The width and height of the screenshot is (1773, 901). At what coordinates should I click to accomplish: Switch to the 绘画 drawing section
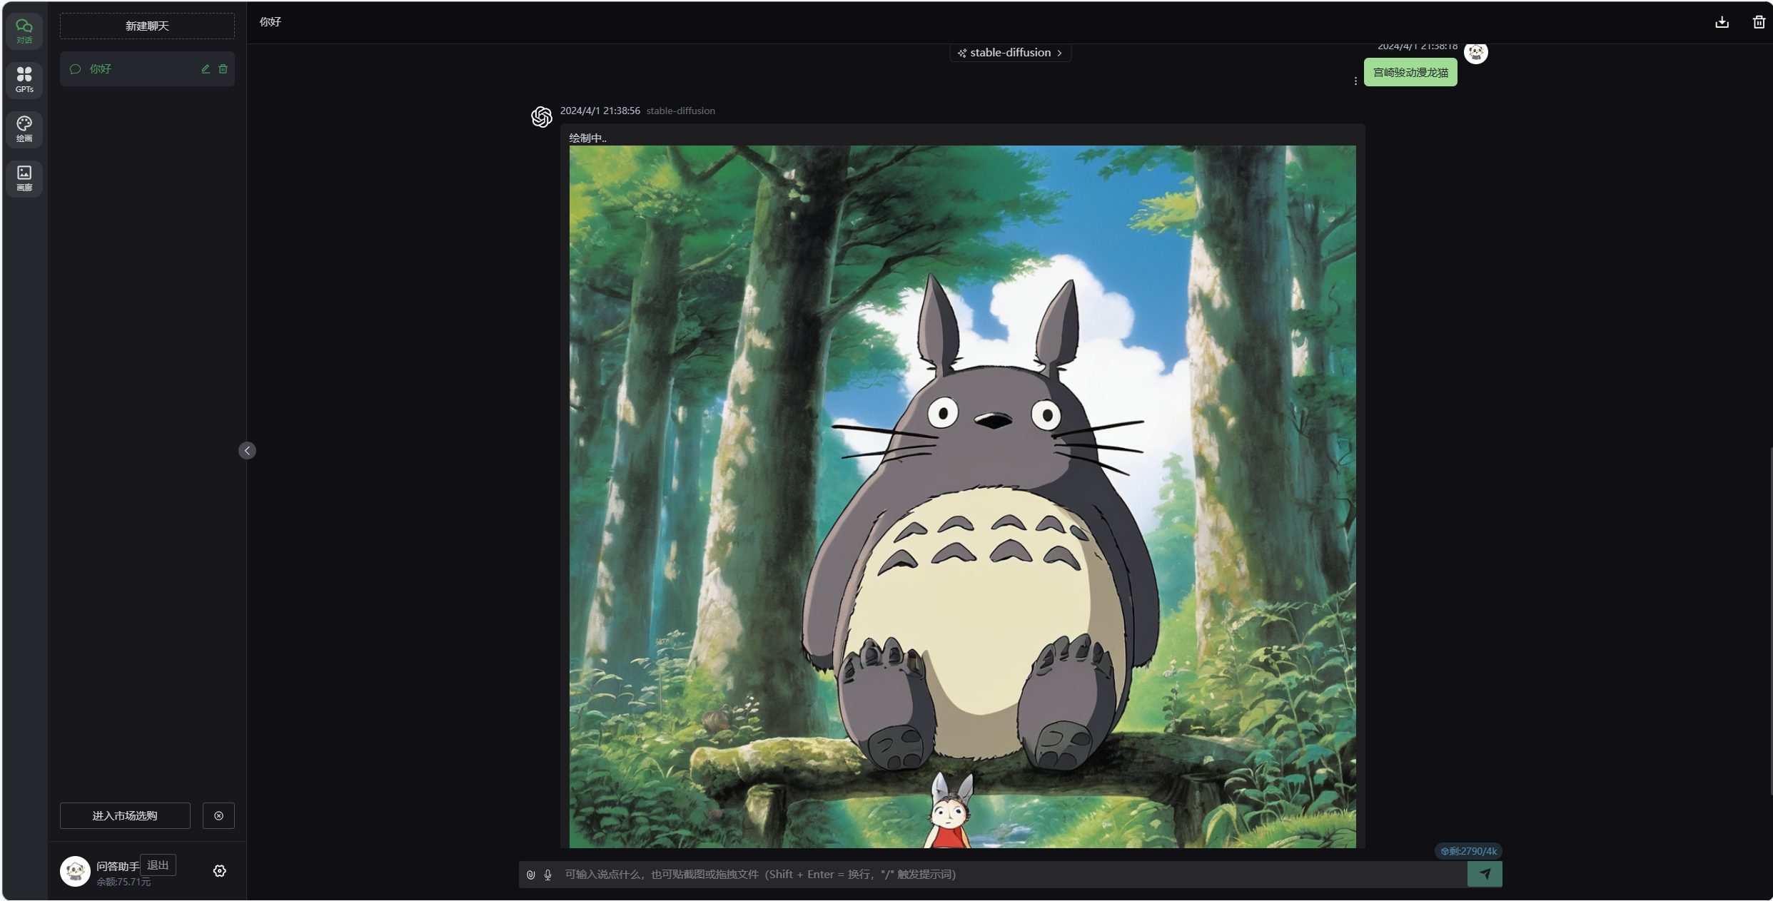[x=24, y=128]
